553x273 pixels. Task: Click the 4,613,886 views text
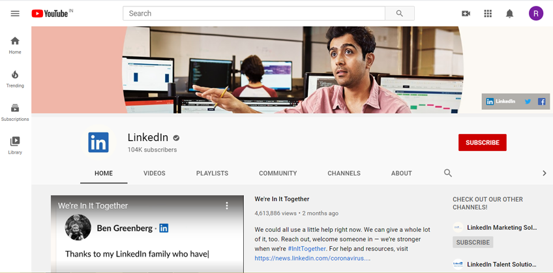point(275,214)
